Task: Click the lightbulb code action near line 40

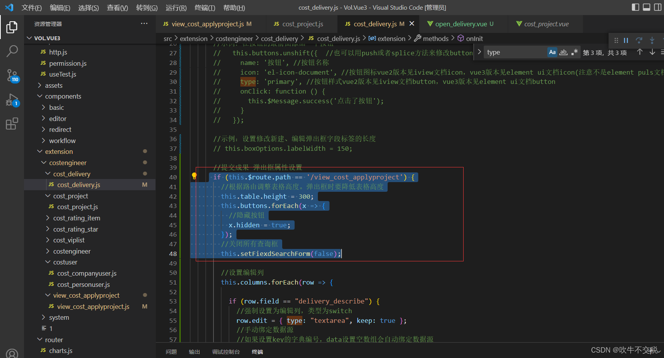Action: pos(194,176)
